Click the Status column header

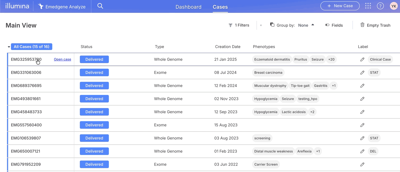click(x=87, y=47)
